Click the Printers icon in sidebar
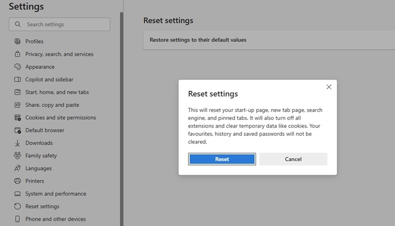 click(x=17, y=181)
